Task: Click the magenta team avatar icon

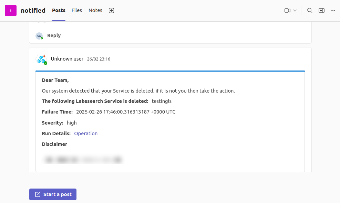Action: click(11, 11)
